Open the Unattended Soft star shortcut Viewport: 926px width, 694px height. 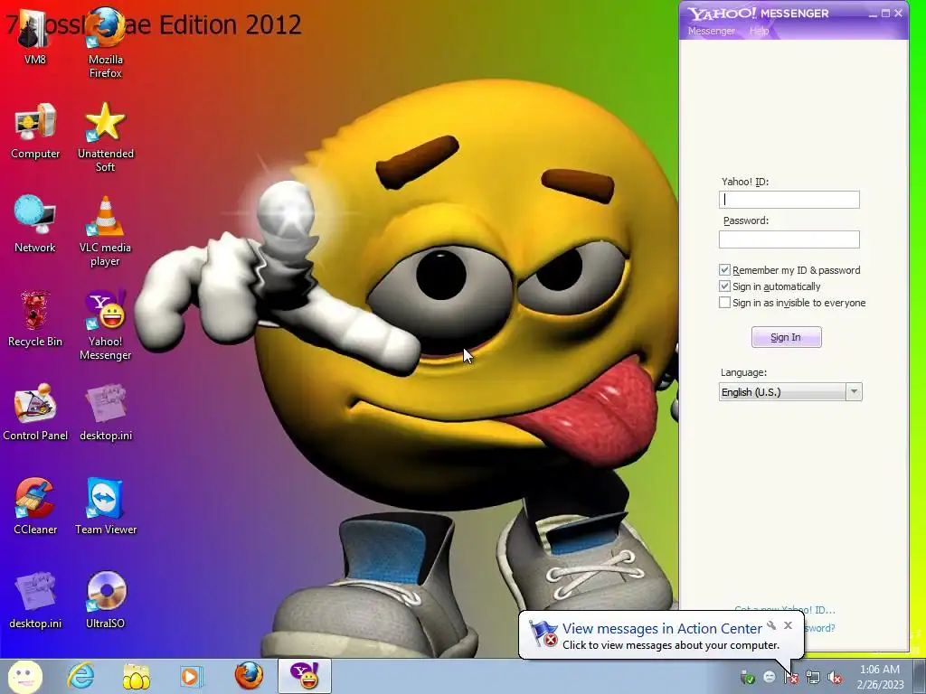(x=106, y=137)
